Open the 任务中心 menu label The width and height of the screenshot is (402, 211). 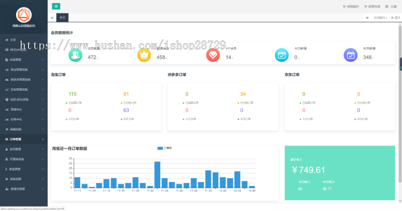(x=16, y=120)
